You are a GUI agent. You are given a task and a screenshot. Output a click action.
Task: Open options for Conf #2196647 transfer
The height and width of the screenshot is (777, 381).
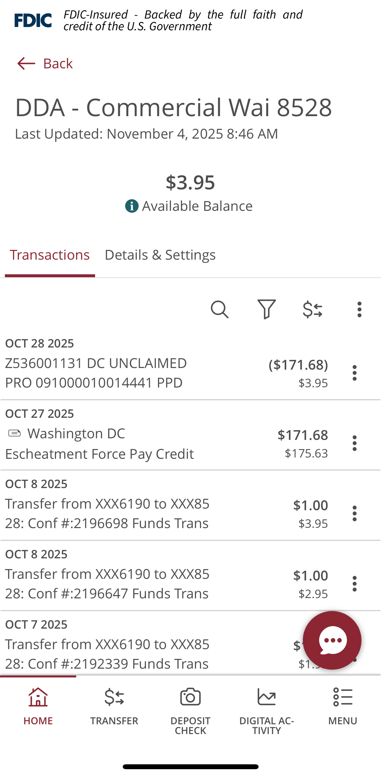pyautogui.click(x=355, y=584)
